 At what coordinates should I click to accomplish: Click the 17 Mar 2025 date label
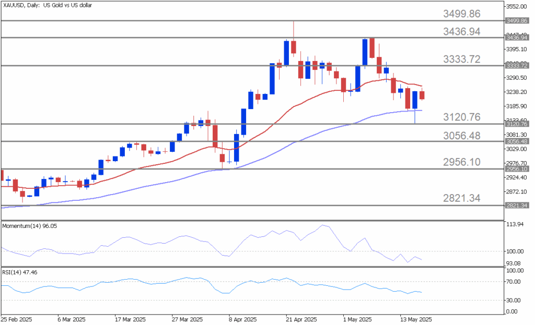[130, 320]
